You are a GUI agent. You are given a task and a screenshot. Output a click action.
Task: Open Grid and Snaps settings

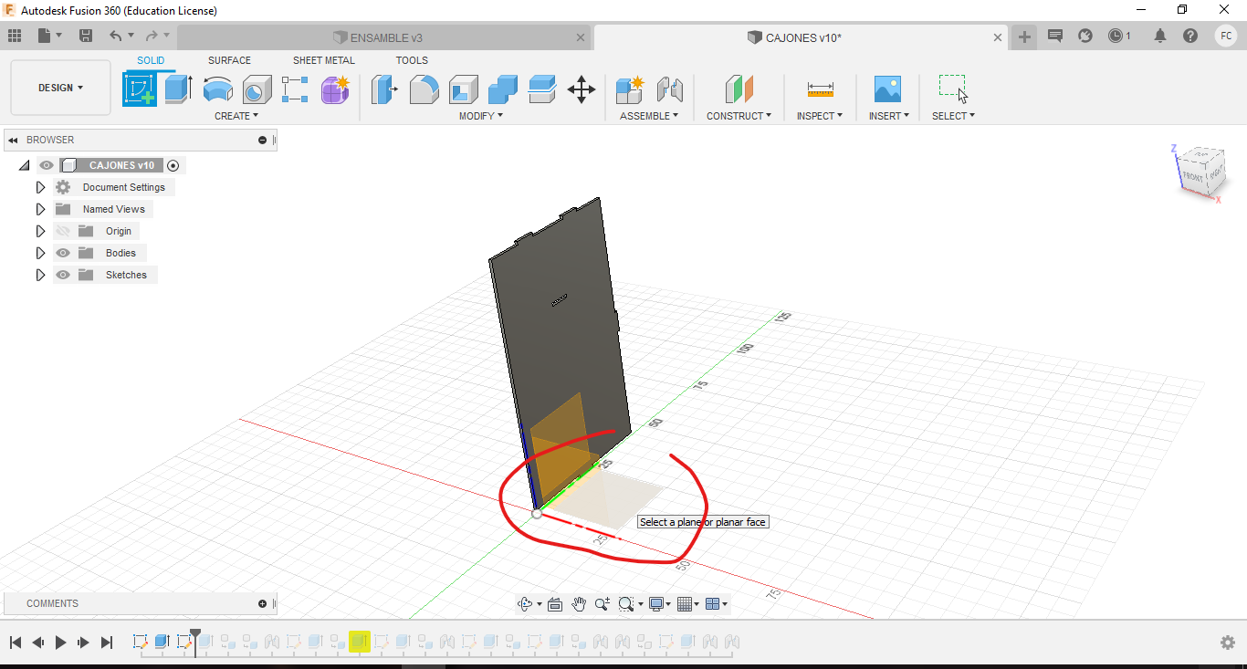click(x=685, y=604)
